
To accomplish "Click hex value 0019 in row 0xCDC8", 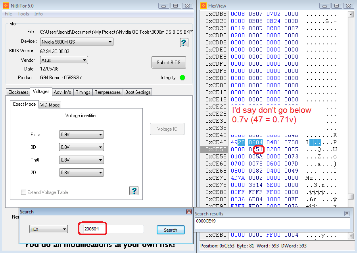I will click(x=238, y=28).
